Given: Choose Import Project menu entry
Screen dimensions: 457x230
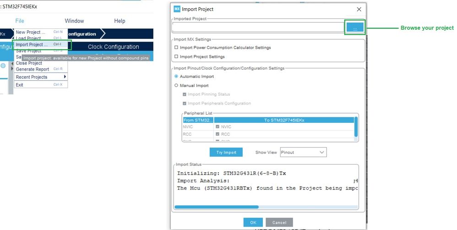Looking at the screenshot, I should [40, 44].
